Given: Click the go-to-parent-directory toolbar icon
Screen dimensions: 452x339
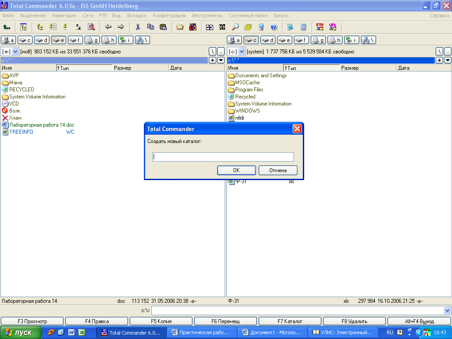Looking at the screenshot, I should 7,27.
